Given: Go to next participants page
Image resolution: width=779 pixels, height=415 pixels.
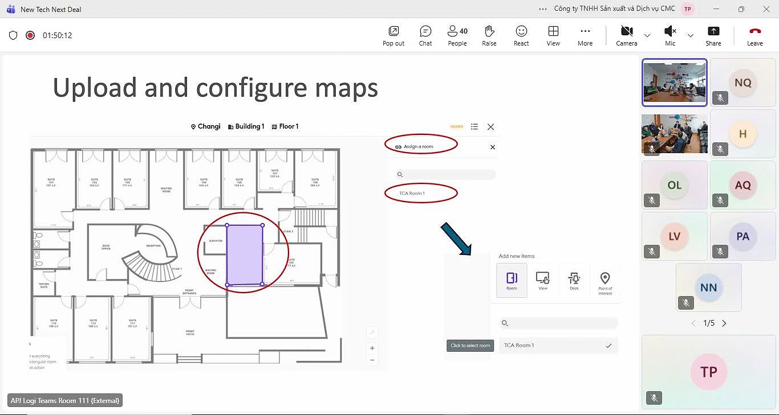Looking at the screenshot, I should point(724,323).
